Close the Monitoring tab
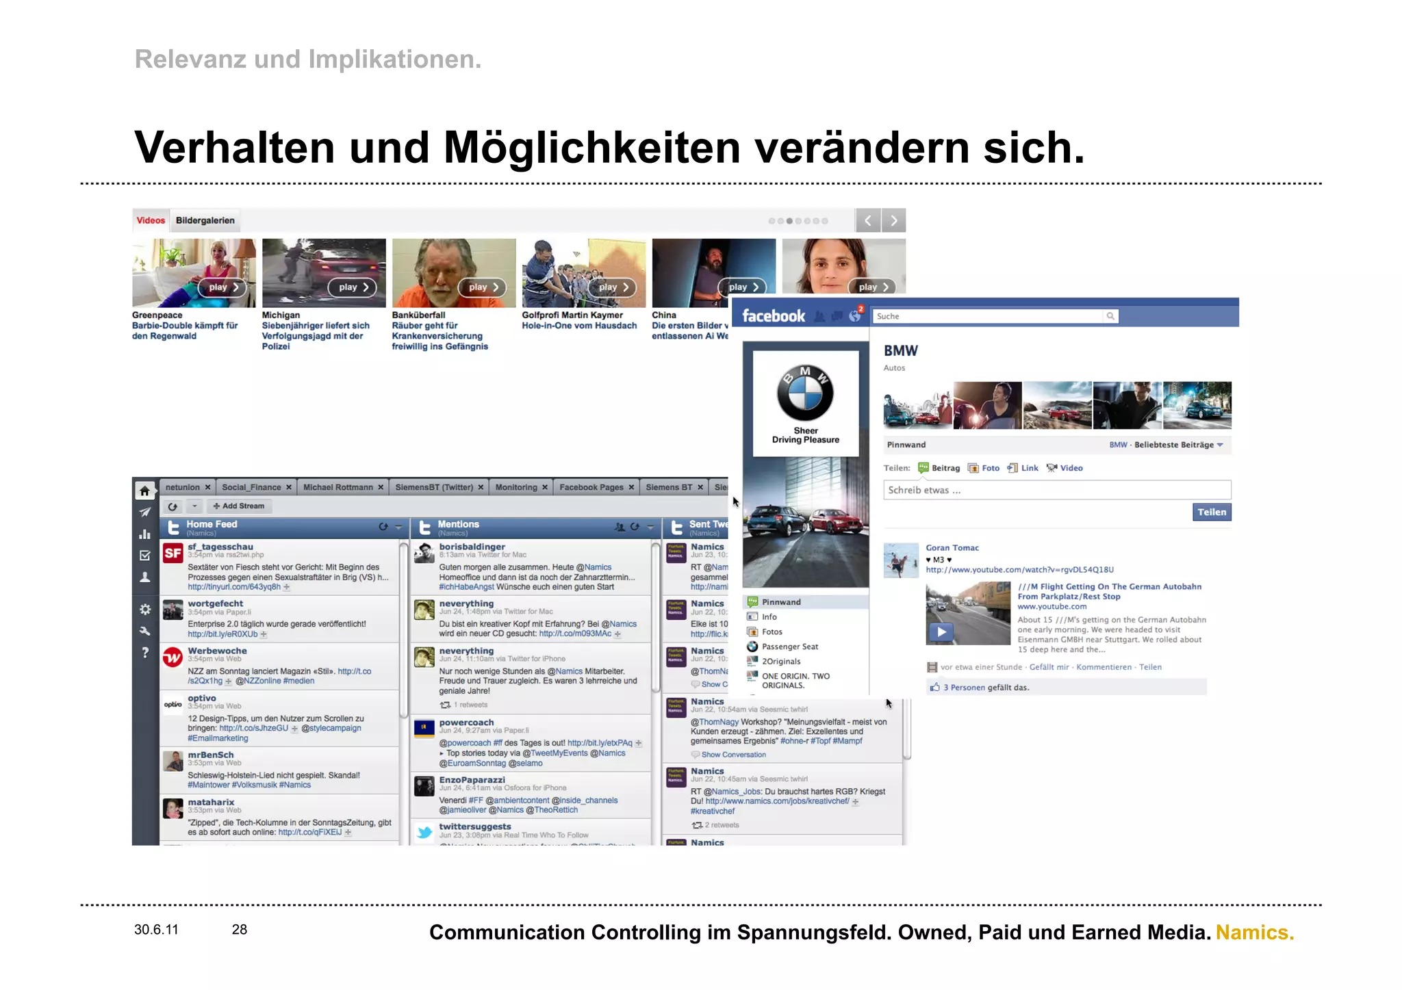The width and height of the screenshot is (1402, 990). click(545, 487)
